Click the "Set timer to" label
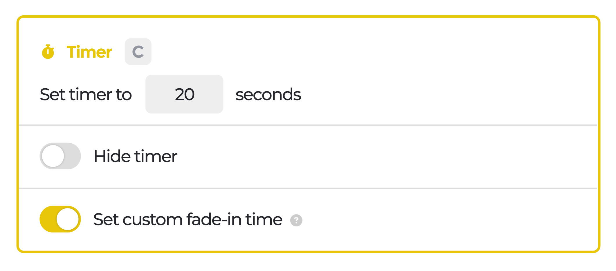 (x=86, y=94)
